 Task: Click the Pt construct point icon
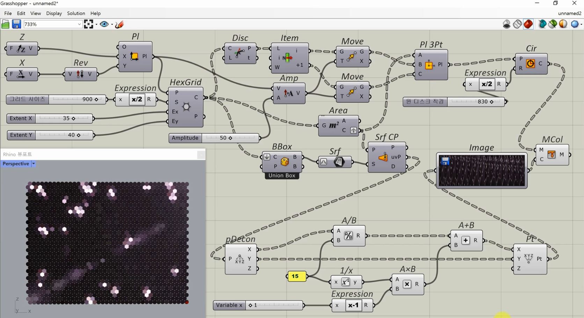click(x=528, y=259)
